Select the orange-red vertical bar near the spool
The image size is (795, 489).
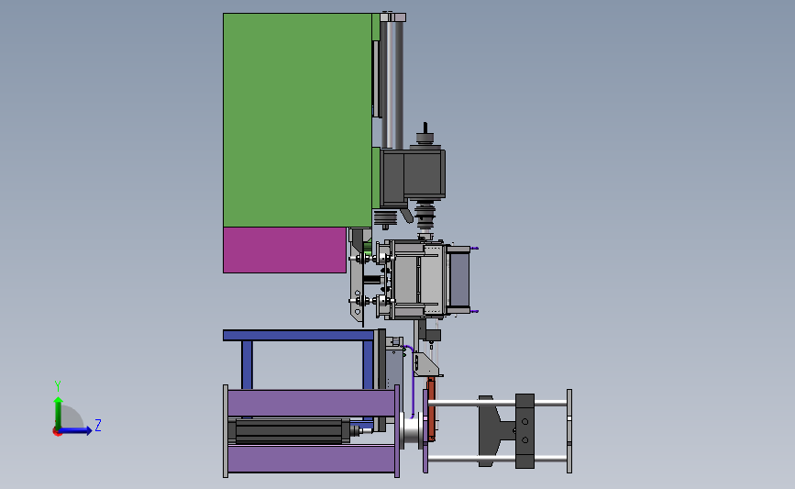click(x=431, y=409)
